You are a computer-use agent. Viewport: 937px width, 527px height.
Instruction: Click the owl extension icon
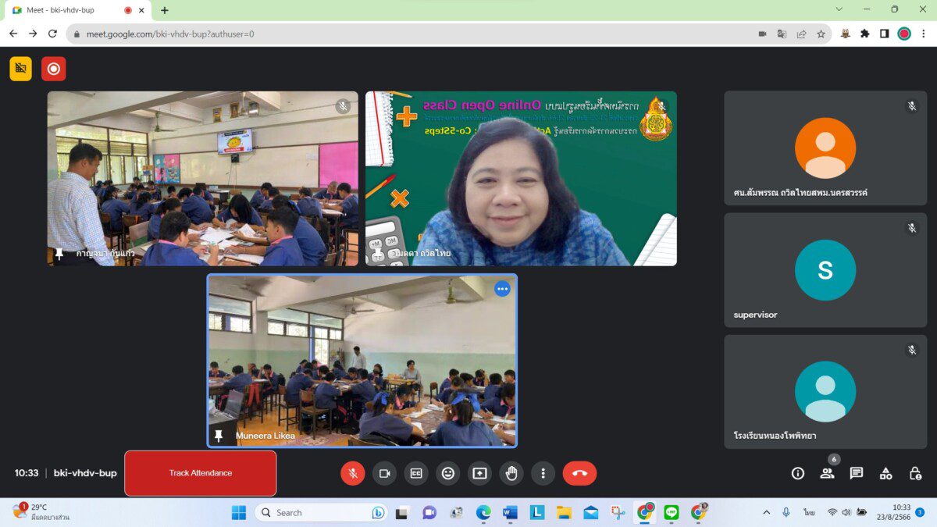coord(845,34)
